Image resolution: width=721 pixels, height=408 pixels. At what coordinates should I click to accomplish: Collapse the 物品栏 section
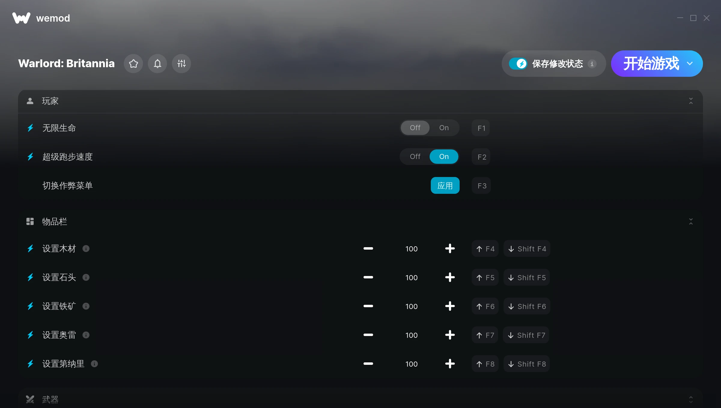691,222
